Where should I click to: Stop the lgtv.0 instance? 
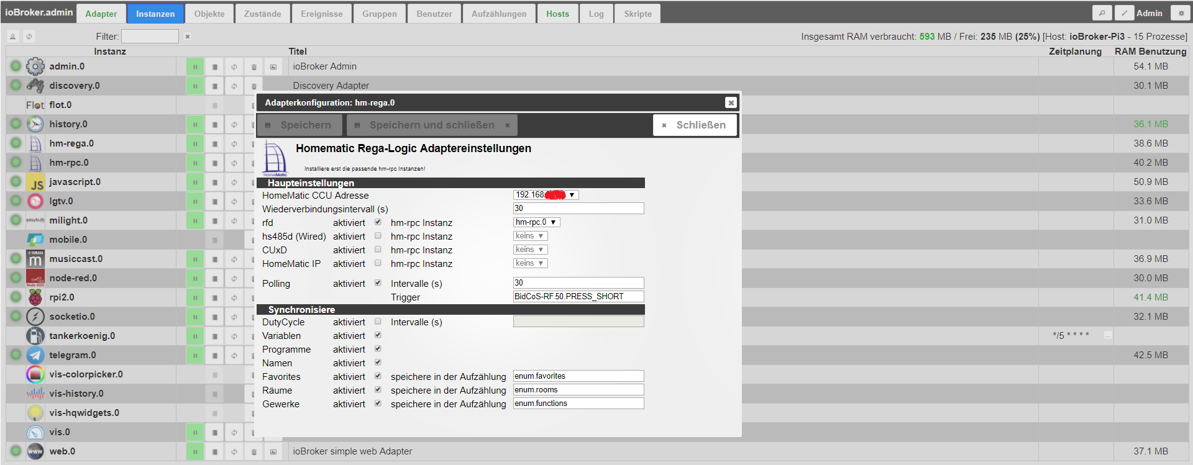click(x=214, y=202)
